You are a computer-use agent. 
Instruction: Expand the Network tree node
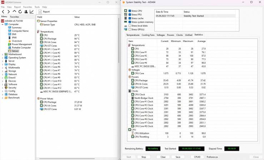(x=3, y=74)
